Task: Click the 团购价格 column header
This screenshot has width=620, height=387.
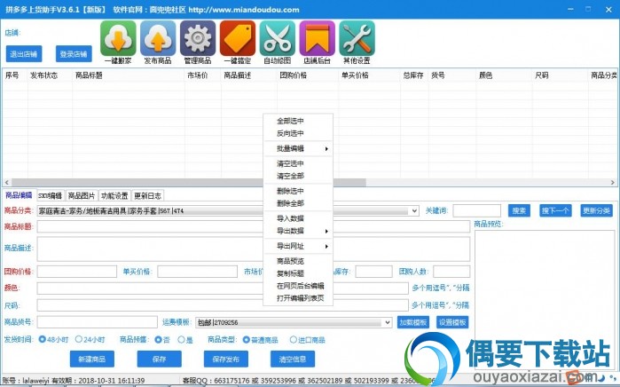Action: (x=308, y=75)
